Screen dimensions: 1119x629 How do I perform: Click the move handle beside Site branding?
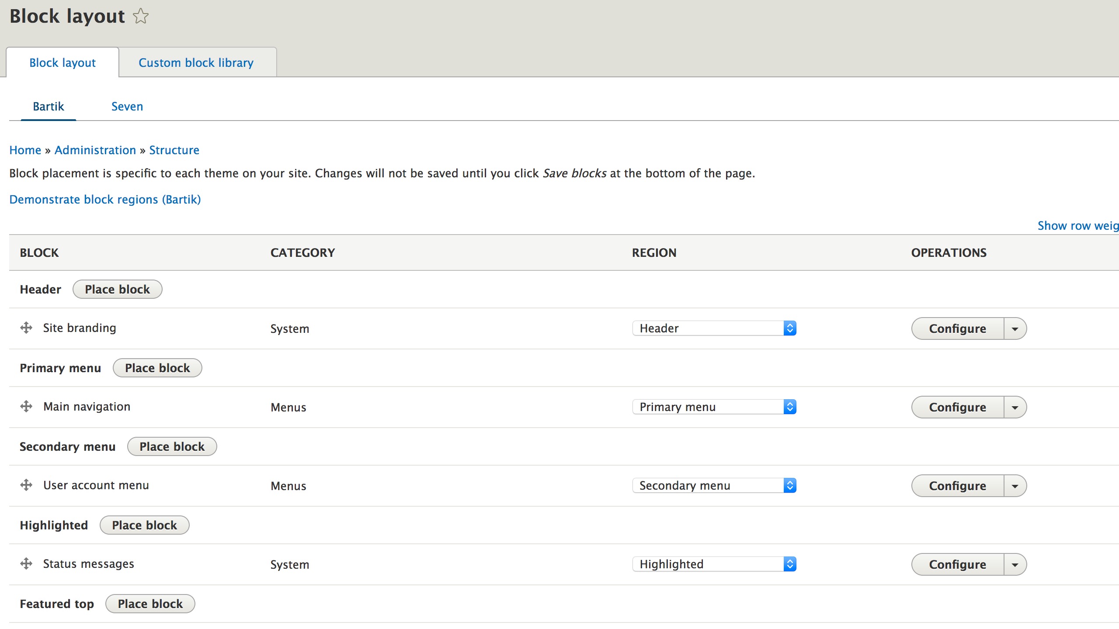point(26,328)
